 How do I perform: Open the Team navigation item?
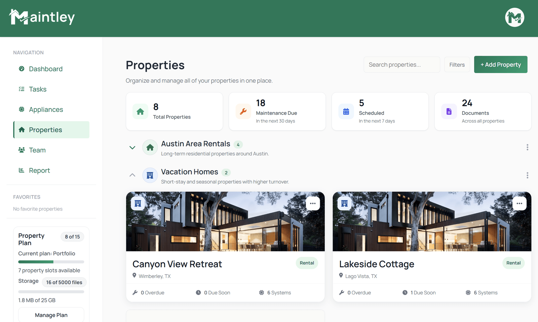[51, 150]
